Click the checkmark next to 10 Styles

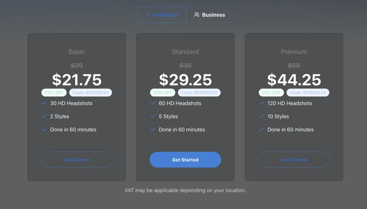point(261,117)
